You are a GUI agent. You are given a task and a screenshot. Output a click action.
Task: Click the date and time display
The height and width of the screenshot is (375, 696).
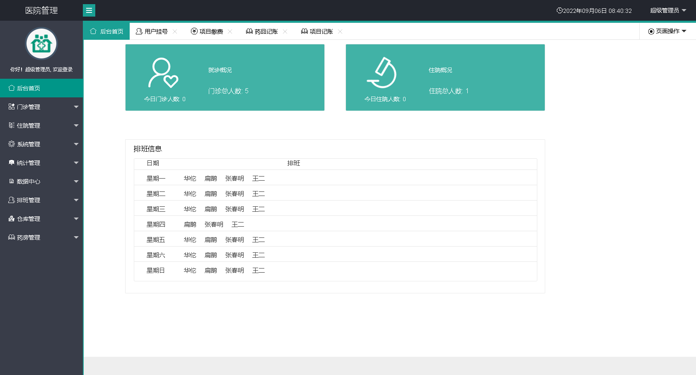tap(597, 11)
